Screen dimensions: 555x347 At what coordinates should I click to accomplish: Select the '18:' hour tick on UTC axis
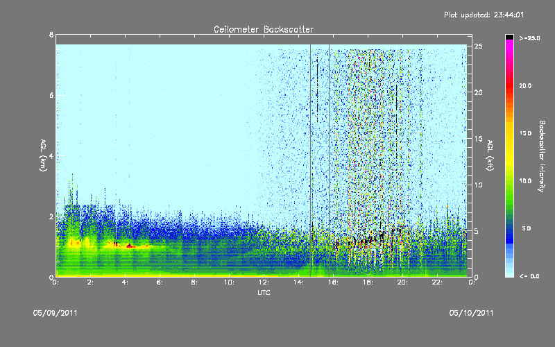click(368, 282)
